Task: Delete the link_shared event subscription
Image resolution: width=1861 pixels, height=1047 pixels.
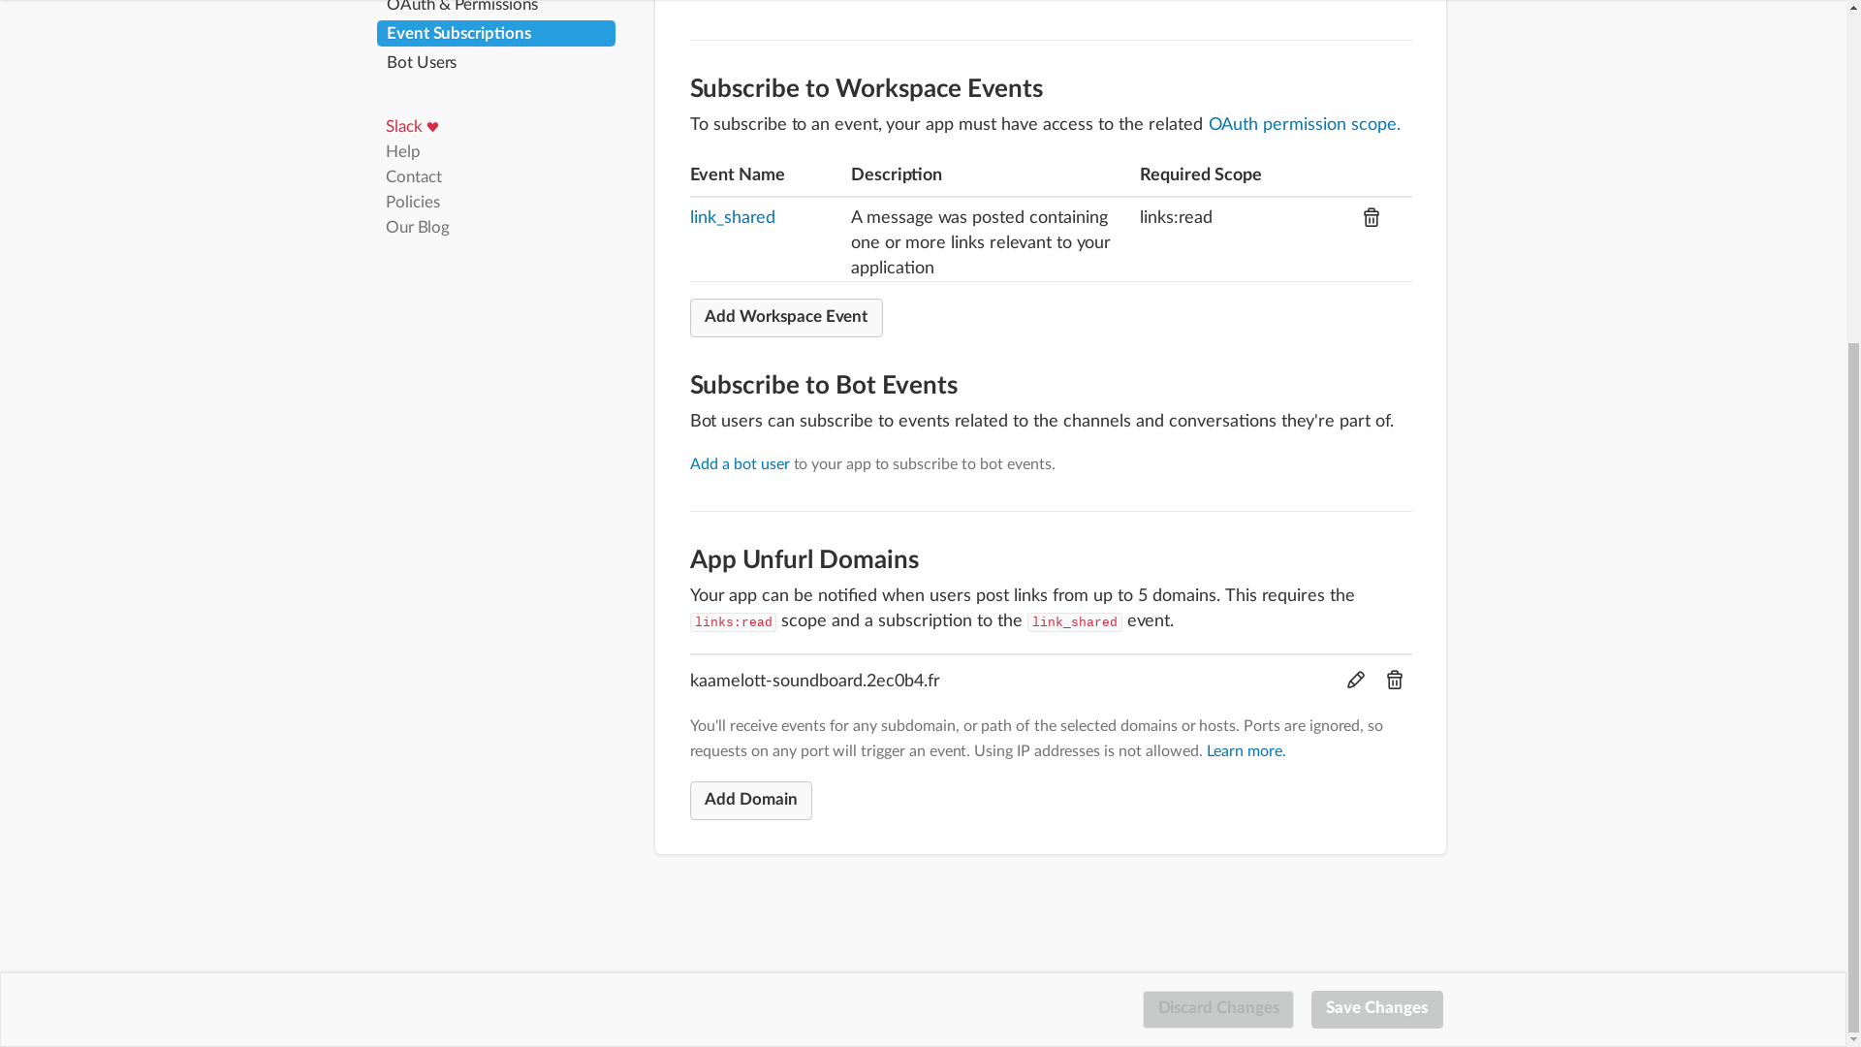Action: pyautogui.click(x=1371, y=218)
